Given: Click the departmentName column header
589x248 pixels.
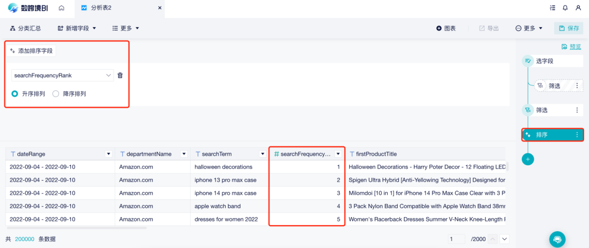Looking at the screenshot, I should [153, 154].
